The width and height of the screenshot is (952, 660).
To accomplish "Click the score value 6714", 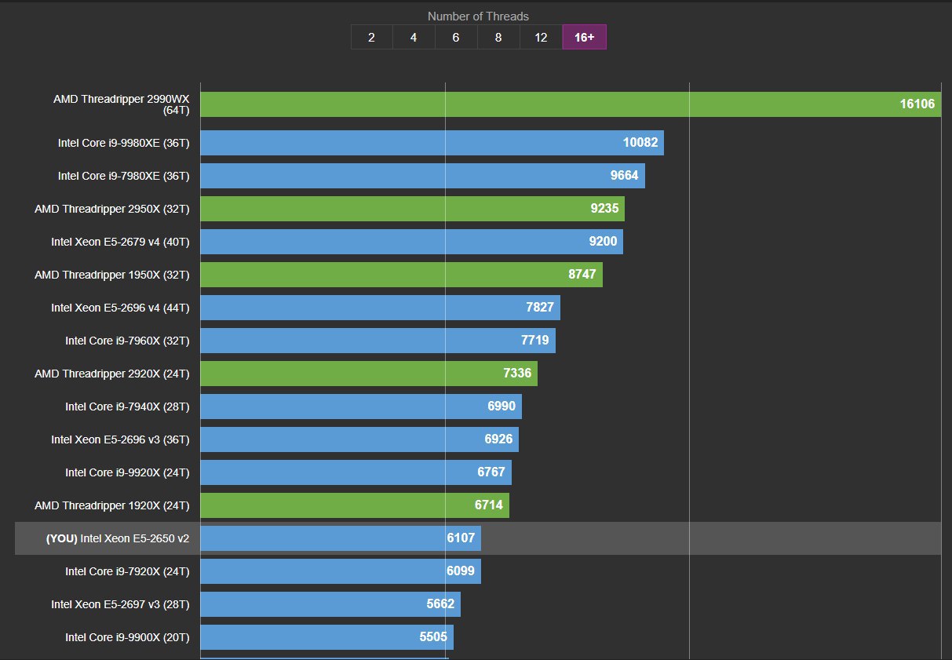I will 489,505.
